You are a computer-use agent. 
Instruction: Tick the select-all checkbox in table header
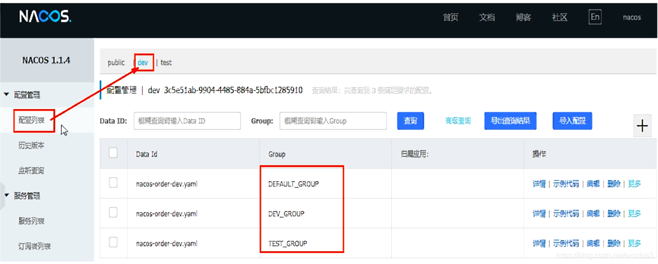pyautogui.click(x=113, y=153)
